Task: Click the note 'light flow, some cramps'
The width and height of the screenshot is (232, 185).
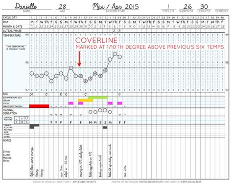Action: click(x=32, y=162)
